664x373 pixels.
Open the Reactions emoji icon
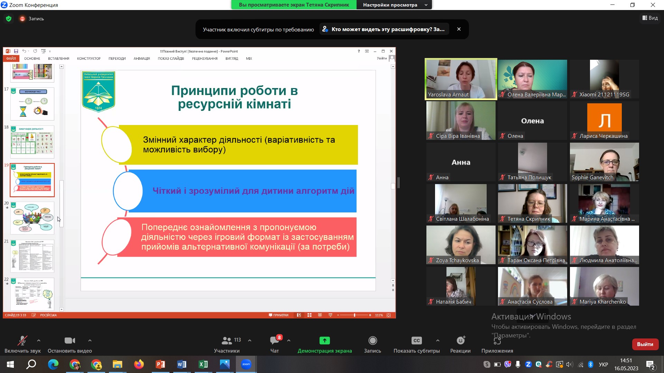point(460,341)
